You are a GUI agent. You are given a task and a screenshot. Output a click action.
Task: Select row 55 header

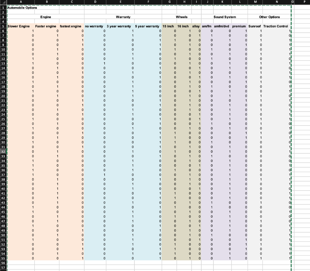pos(3,258)
